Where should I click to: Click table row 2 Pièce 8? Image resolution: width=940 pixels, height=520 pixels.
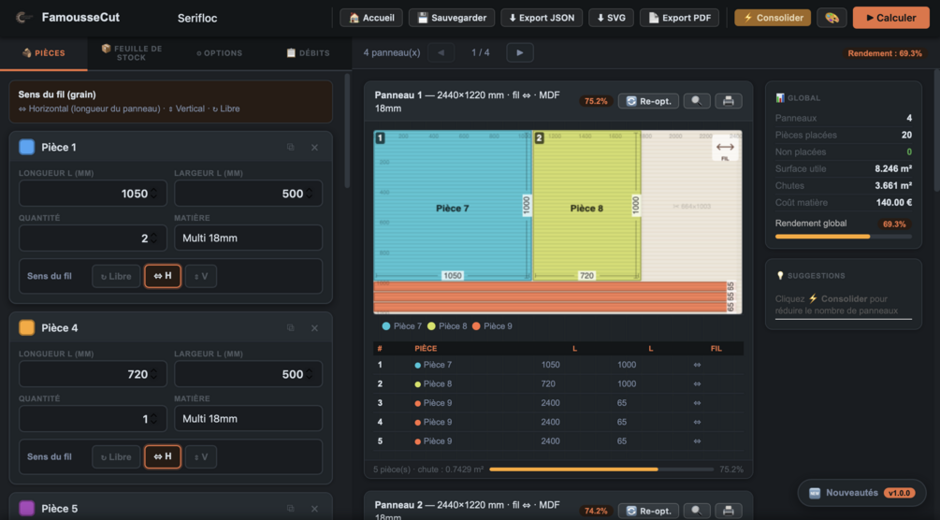[558, 383]
